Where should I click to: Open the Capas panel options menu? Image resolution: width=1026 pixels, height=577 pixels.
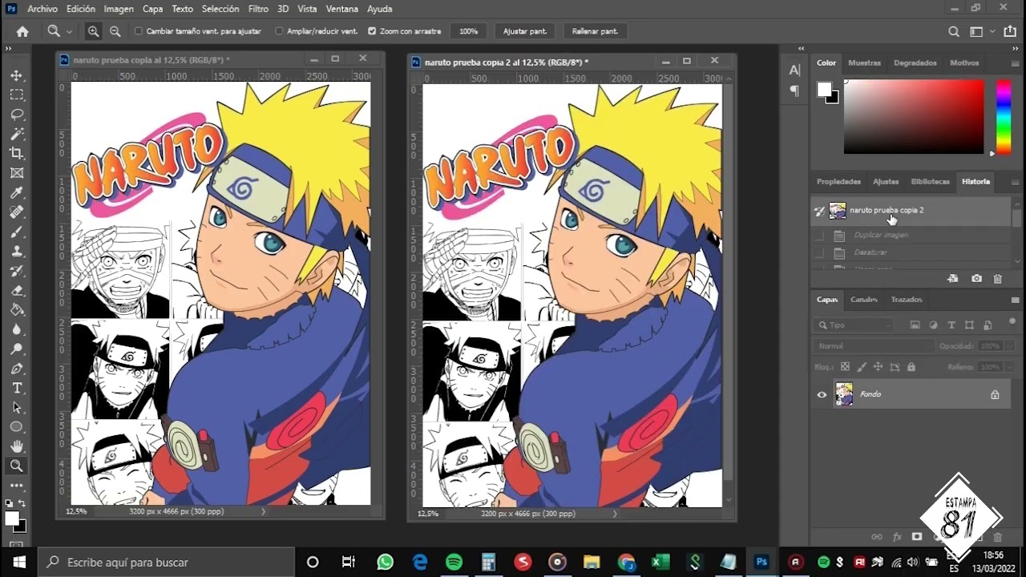pos(1015,300)
